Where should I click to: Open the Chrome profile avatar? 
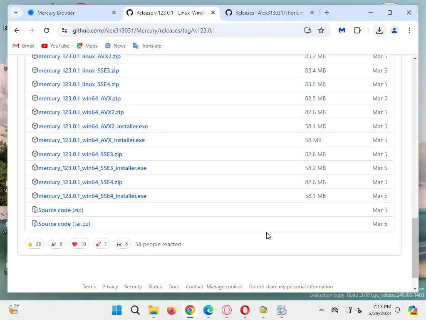pos(394,30)
